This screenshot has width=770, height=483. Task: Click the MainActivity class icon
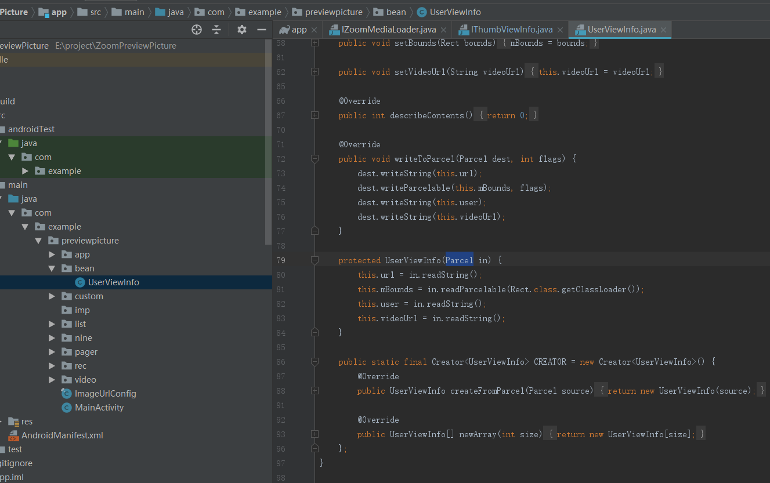click(x=67, y=407)
